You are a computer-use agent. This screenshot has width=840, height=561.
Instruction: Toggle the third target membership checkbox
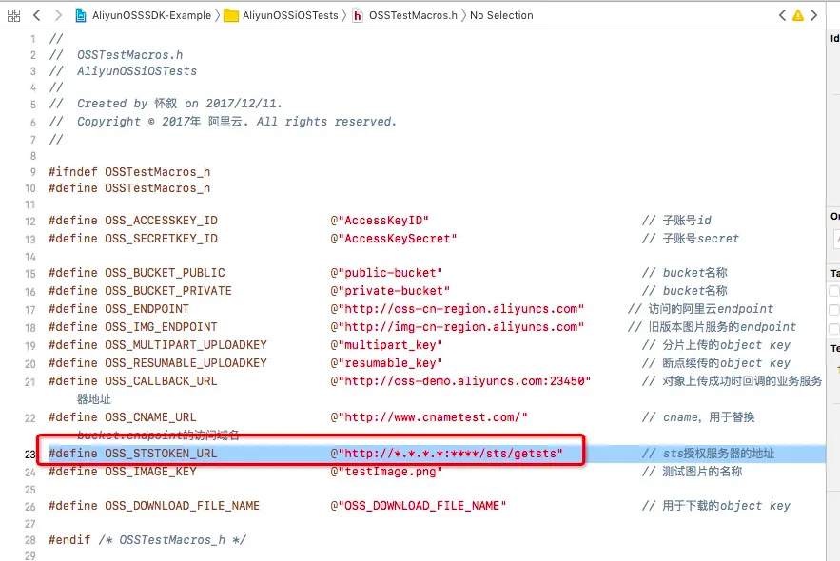(x=834, y=329)
